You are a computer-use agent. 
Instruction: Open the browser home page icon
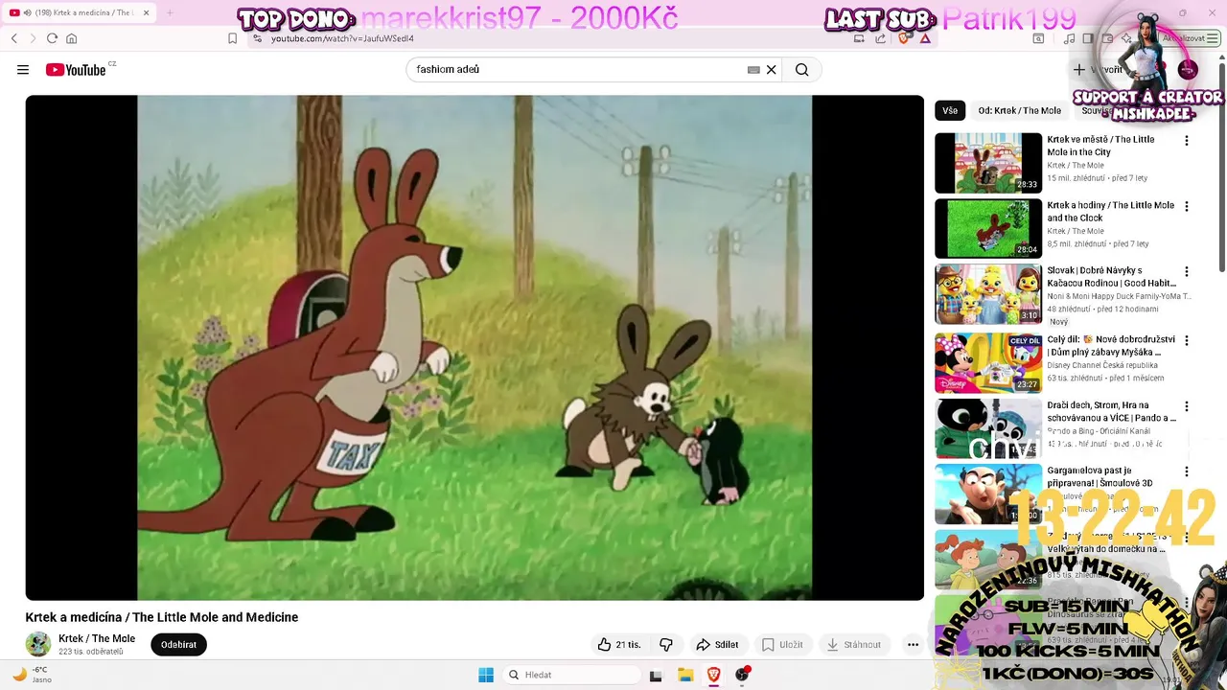71,38
